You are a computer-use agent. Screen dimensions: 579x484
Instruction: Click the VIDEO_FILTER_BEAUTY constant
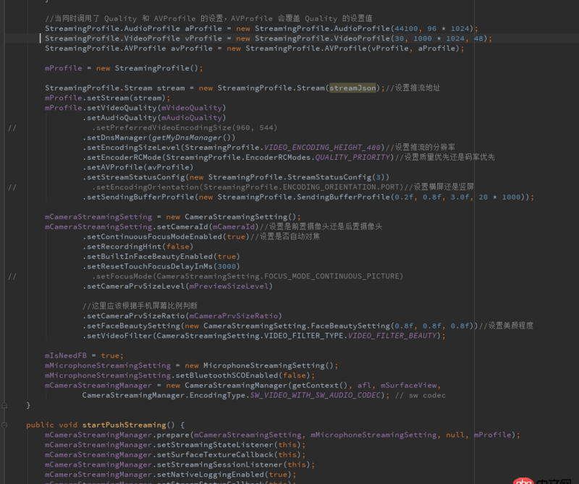[392, 336]
